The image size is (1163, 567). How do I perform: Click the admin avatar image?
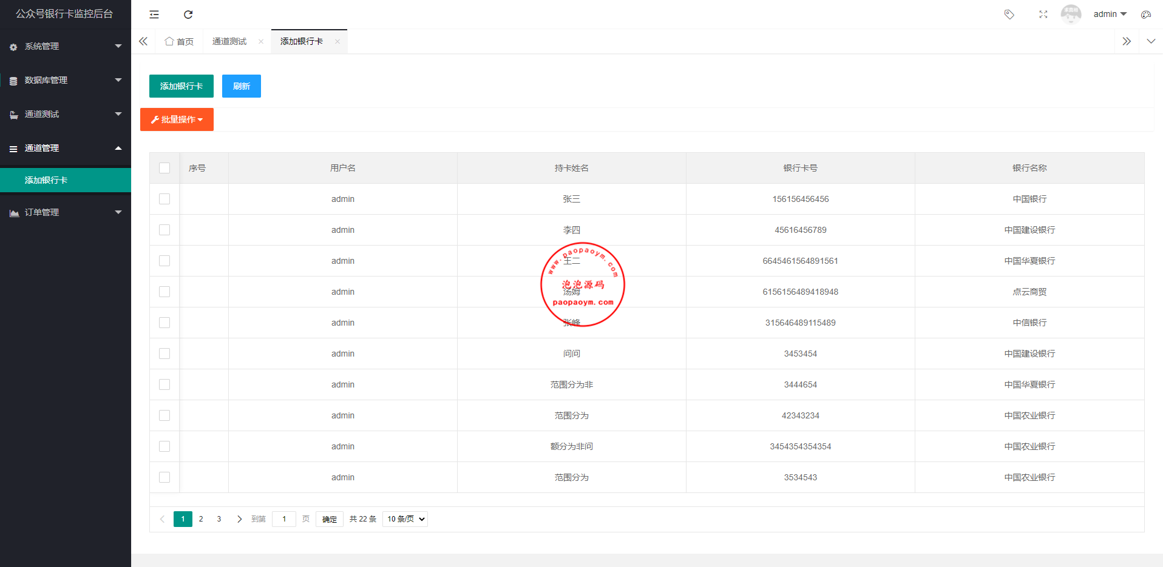(1071, 14)
